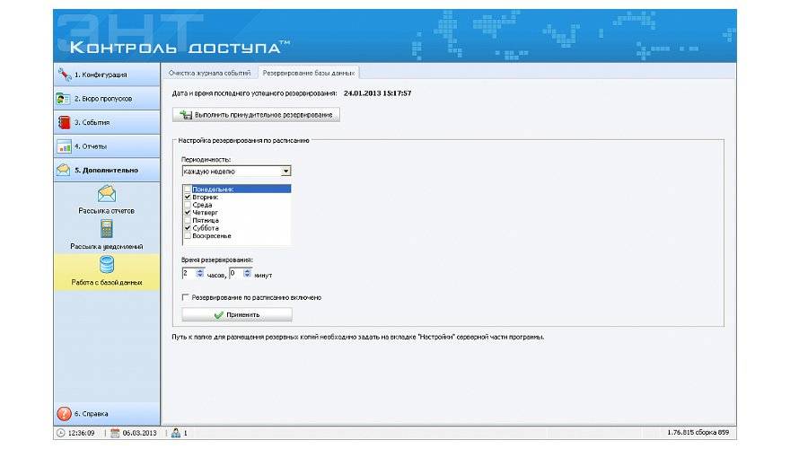Viewport: 790px width, 449px height.
Task: Select the Резервирование базы данных tab
Action: 308,72
